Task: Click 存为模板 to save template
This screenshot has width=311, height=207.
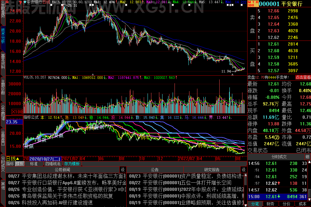Action: click(72, 164)
